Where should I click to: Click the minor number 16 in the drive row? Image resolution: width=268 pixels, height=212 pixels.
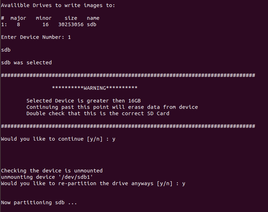(x=46, y=24)
